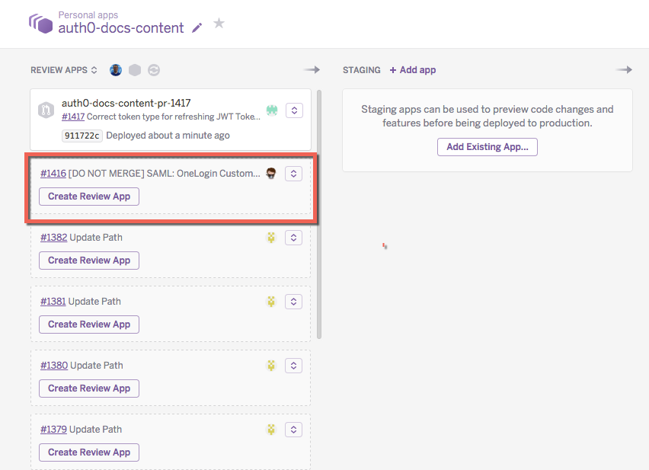Click Add Existing App button
Image resolution: width=649 pixels, height=470 pixels.
[488, 147]
